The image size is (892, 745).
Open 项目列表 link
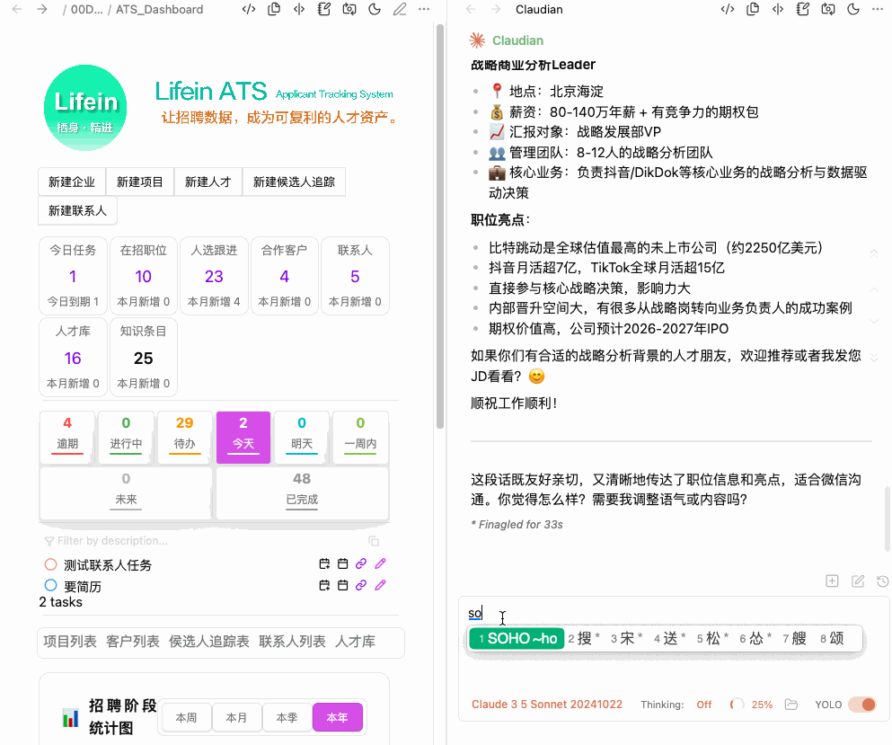coord(70,642)
